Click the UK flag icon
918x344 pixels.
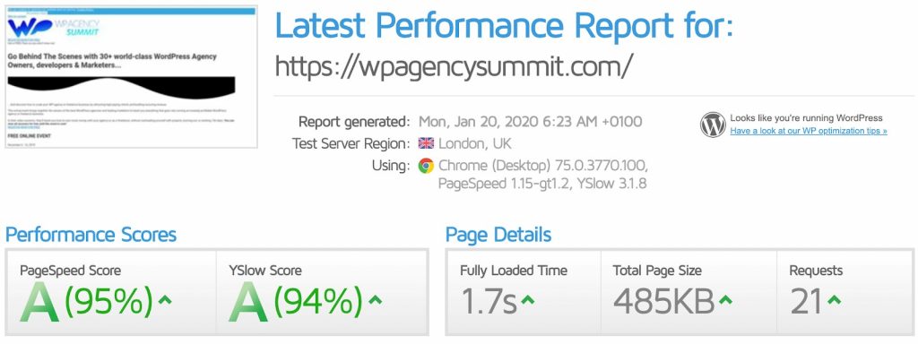tap(426, 143)
